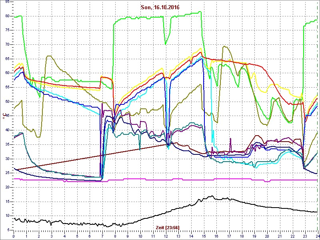Click hour 22 on the time axis

coord(292,236)
